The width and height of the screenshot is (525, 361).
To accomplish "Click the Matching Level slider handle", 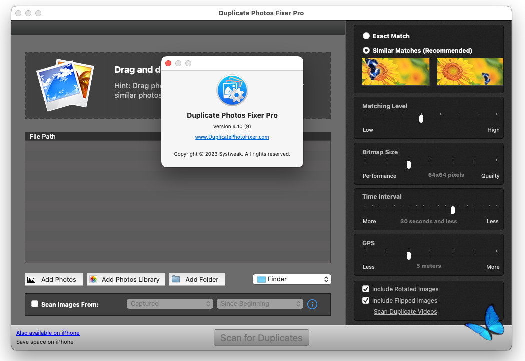I will tap(421, 118).
